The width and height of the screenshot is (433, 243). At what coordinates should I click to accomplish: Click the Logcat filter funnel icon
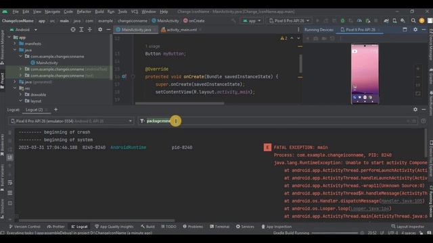pos(142,121)
